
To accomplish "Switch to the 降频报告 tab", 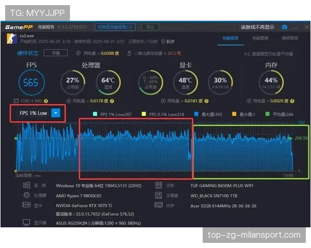I will pyautogui.click(x=290, y=38).
